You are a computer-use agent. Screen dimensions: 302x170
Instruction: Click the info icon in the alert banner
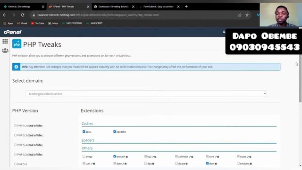click(17, 67)
